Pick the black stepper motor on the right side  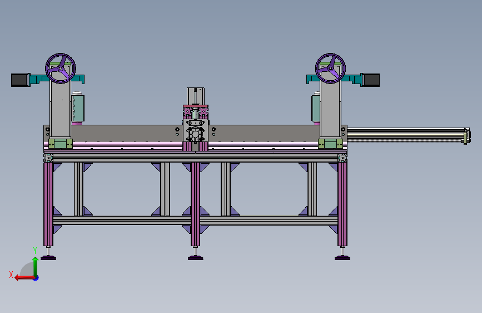[x=371, y=80]
